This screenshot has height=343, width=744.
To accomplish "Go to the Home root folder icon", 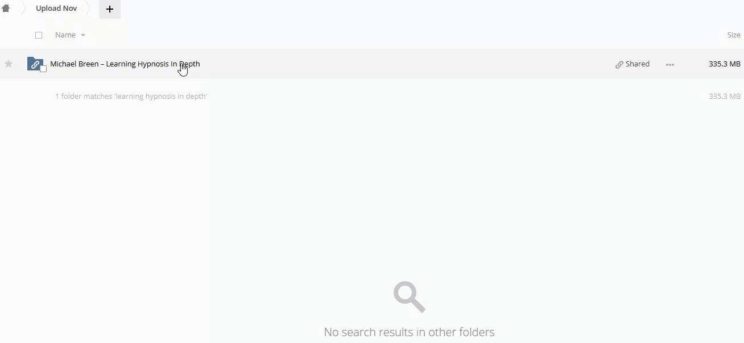I will click(x=6, y=9).
